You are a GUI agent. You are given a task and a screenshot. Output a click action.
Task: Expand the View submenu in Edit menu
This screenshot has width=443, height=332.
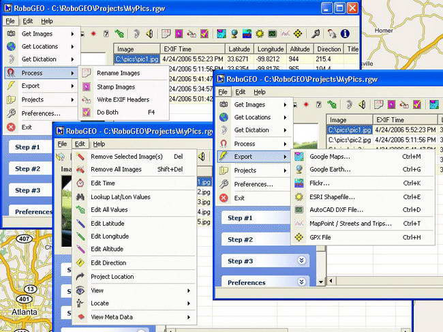click(x=189, y=290)
